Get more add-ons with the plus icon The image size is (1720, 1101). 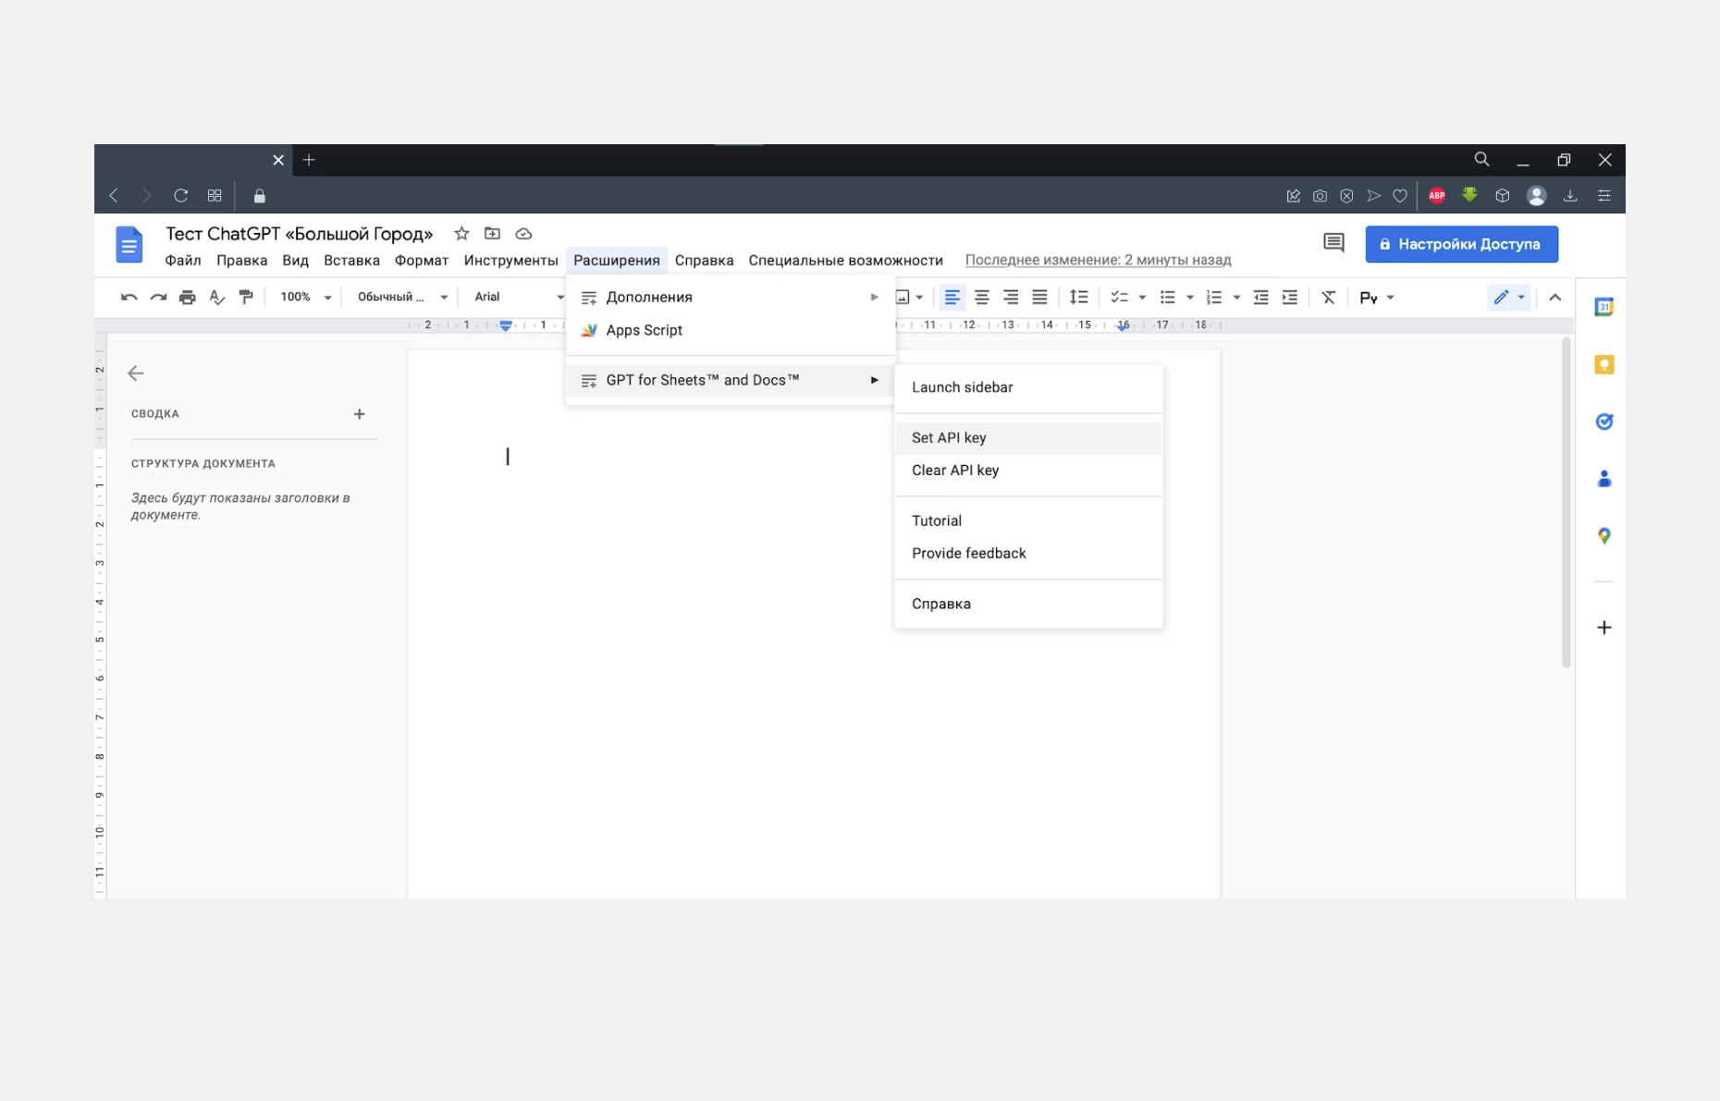click(1604, 628)
